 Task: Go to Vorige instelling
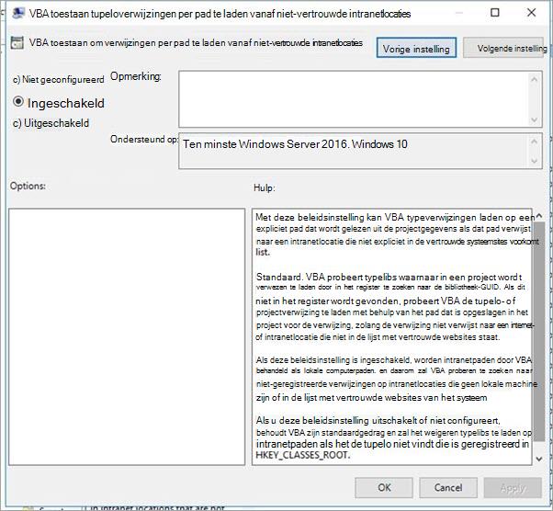pyautogui.click(x=416, y=49)
